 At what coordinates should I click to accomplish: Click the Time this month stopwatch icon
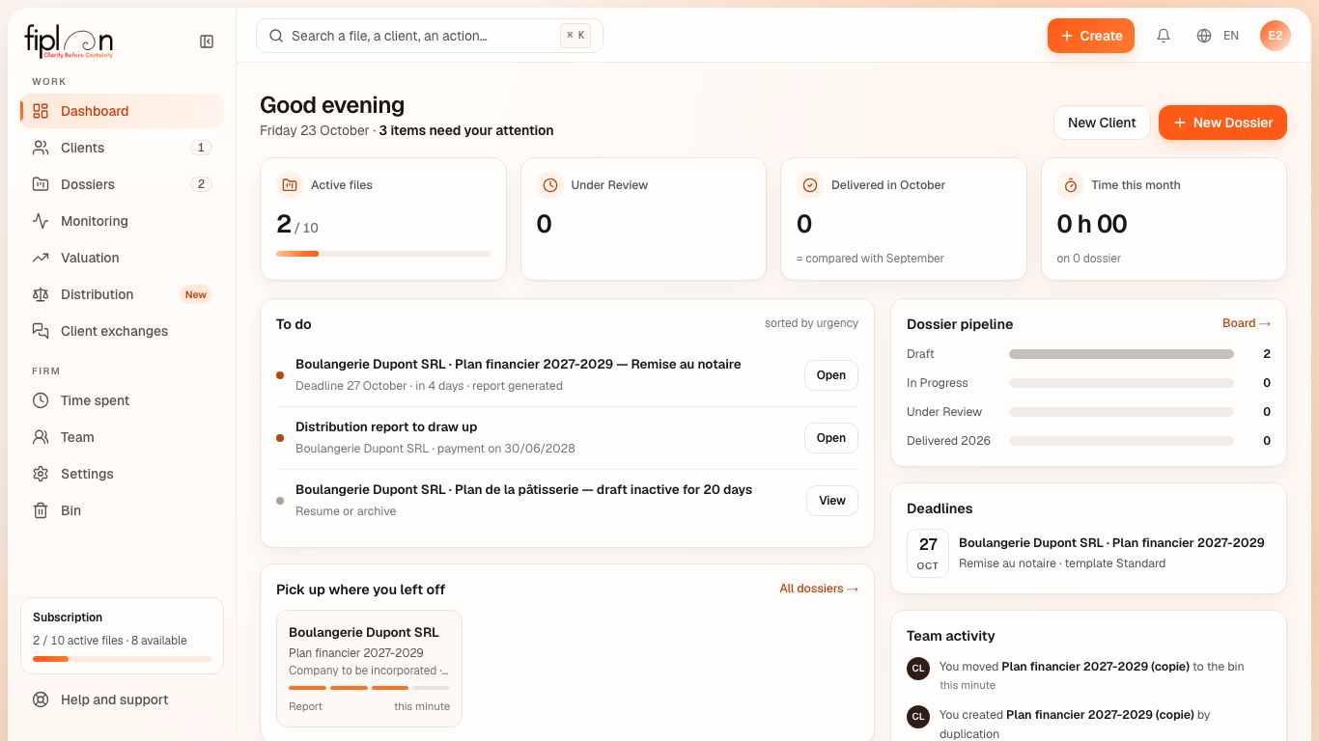point(1070,185)
